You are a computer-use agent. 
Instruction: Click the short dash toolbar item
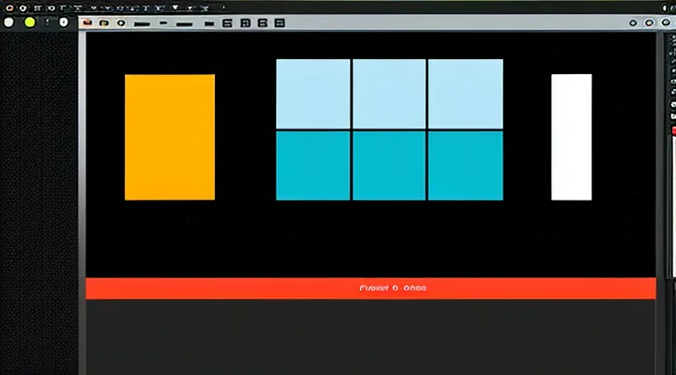tap(163, 23)
